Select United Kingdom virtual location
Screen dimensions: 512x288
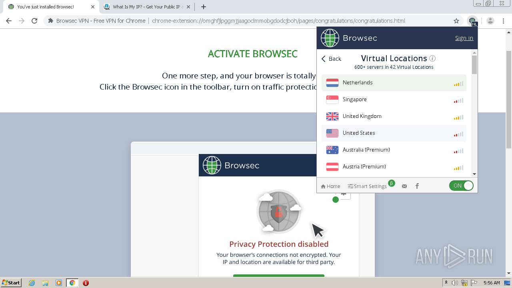394,116
